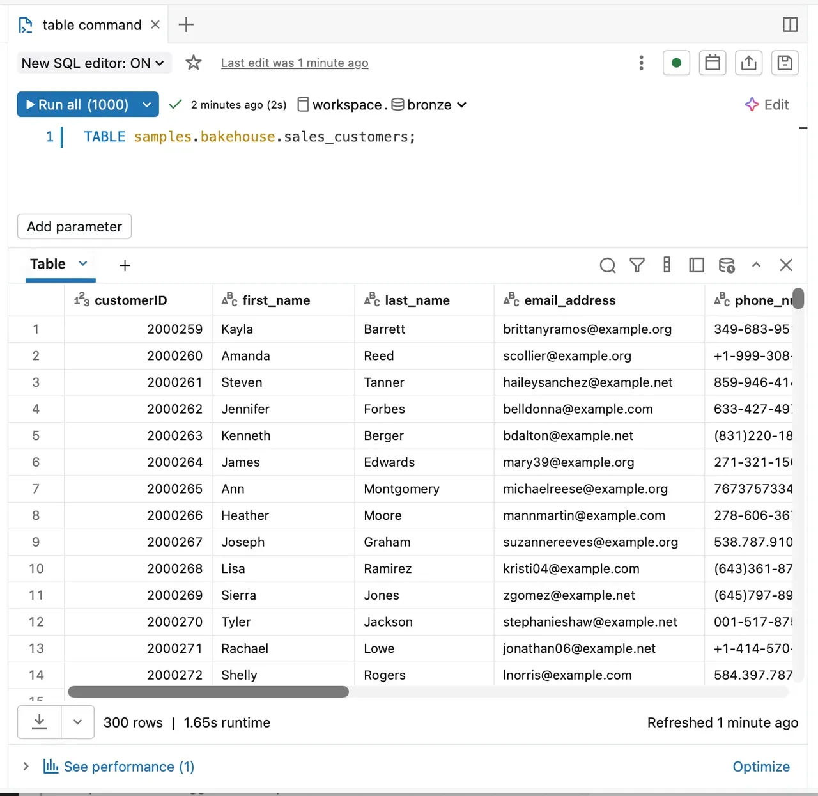The width and height of the screenshot is (818, 796).
Task: Click the star icon to favorite query
Action: (193, 63)
